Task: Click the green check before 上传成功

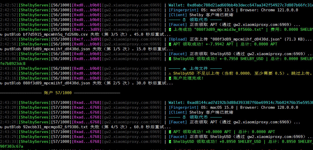Action: [170, 29]
